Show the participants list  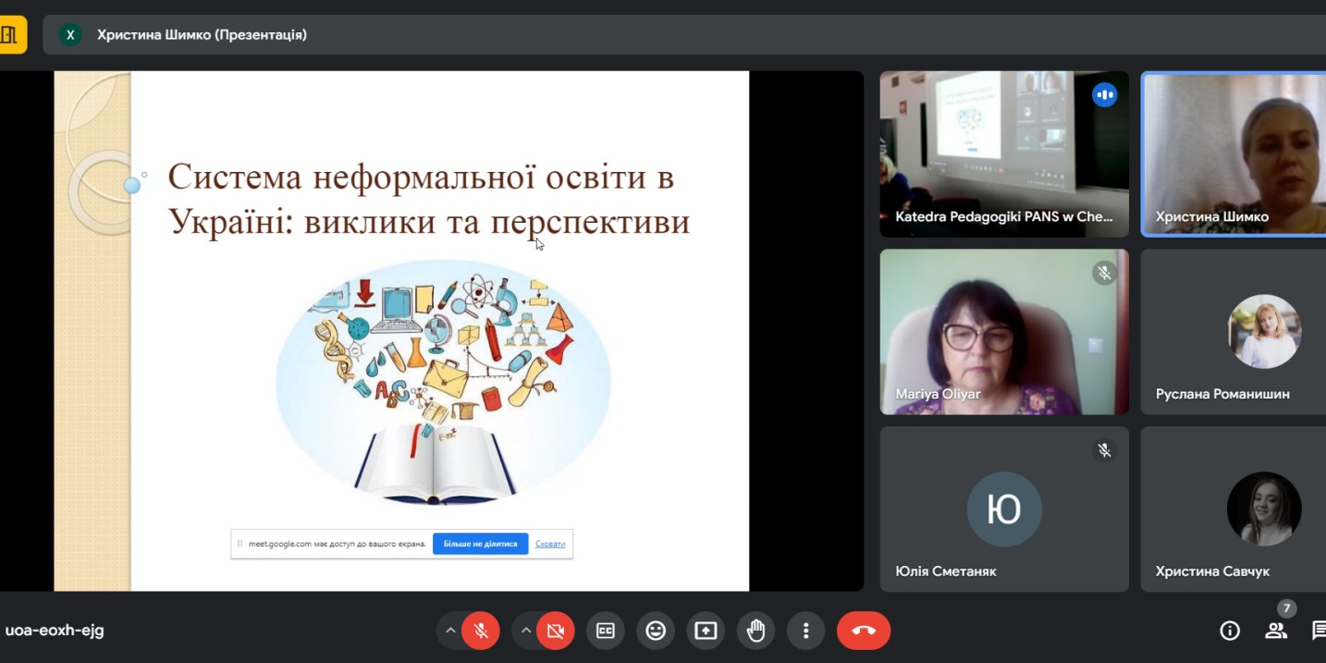[x=1276, y=631]
